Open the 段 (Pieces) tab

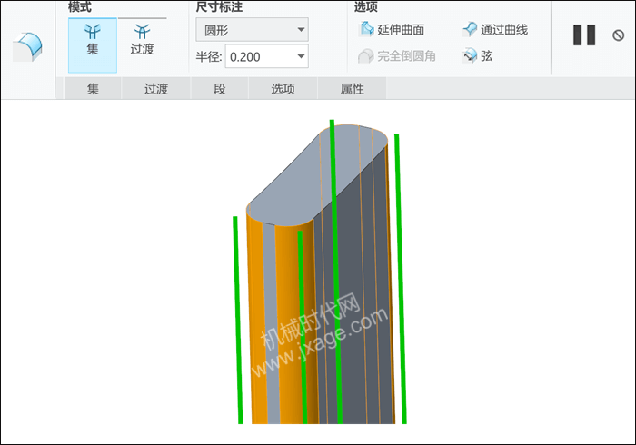(x=220, y=89)
